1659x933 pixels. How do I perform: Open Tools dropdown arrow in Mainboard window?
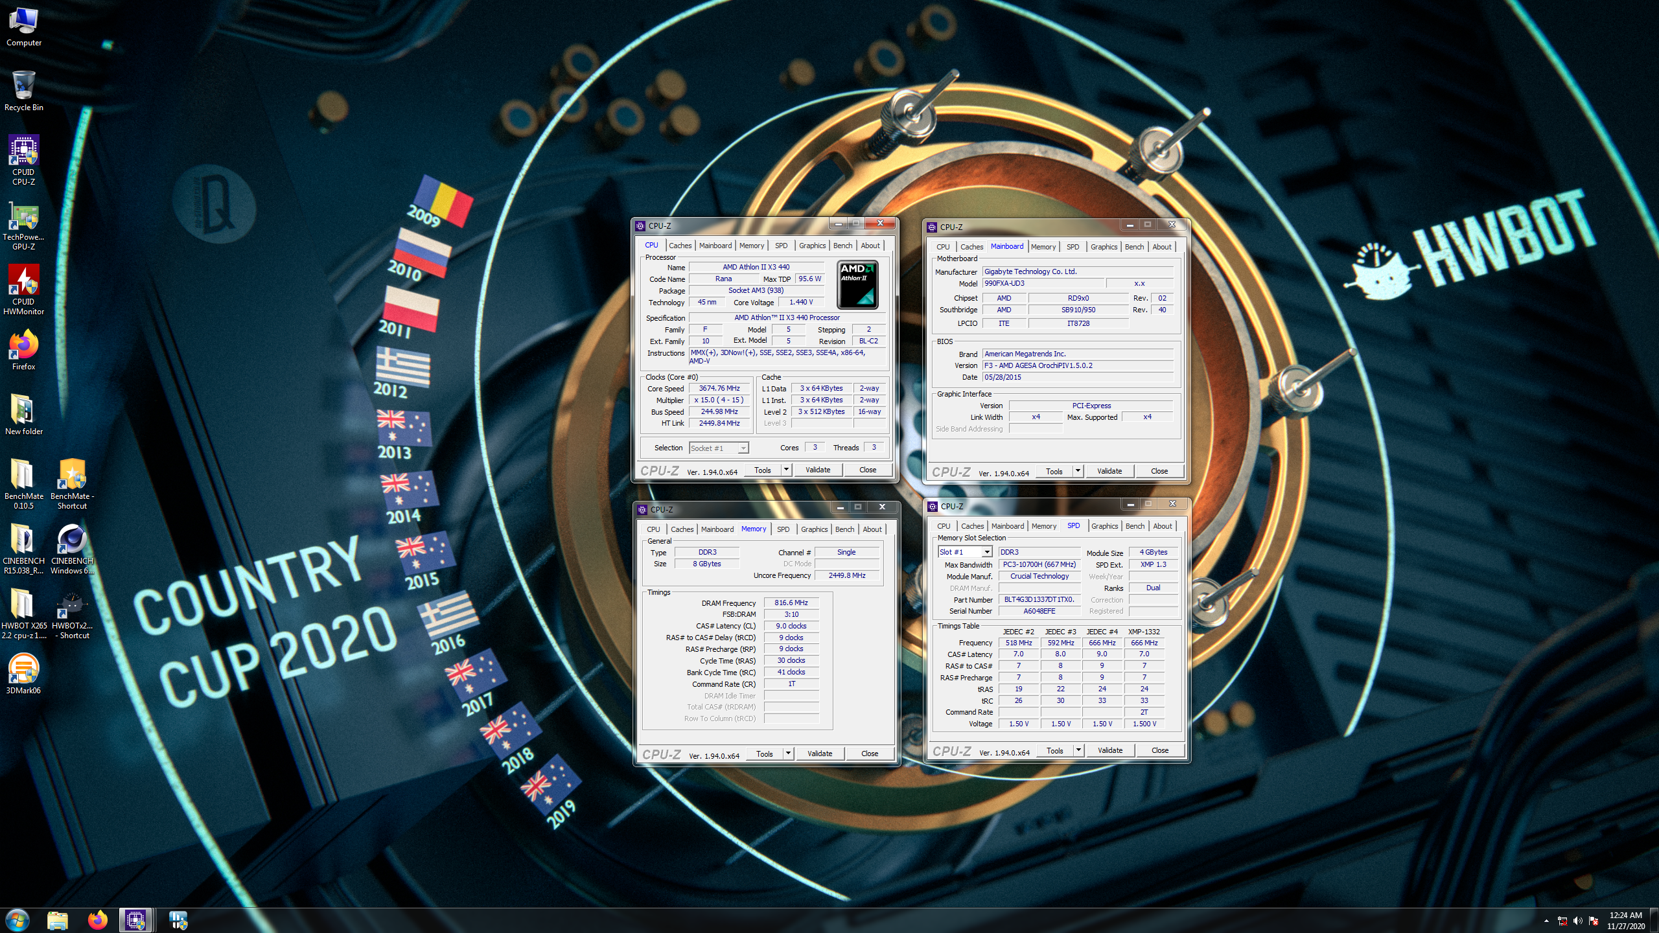coord(1078,471)
